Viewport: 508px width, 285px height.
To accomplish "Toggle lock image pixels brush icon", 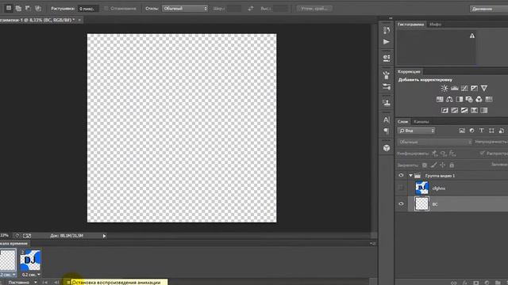I will click(434, 165).
